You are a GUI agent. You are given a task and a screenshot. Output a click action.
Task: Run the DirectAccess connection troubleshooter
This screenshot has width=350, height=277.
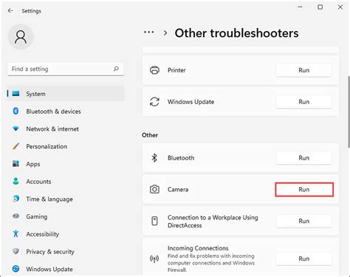tap(303, 221)
